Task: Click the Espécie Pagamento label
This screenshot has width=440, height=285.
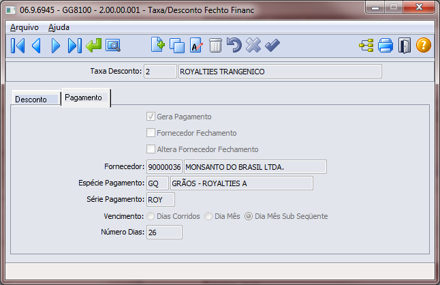Action: 112,183
